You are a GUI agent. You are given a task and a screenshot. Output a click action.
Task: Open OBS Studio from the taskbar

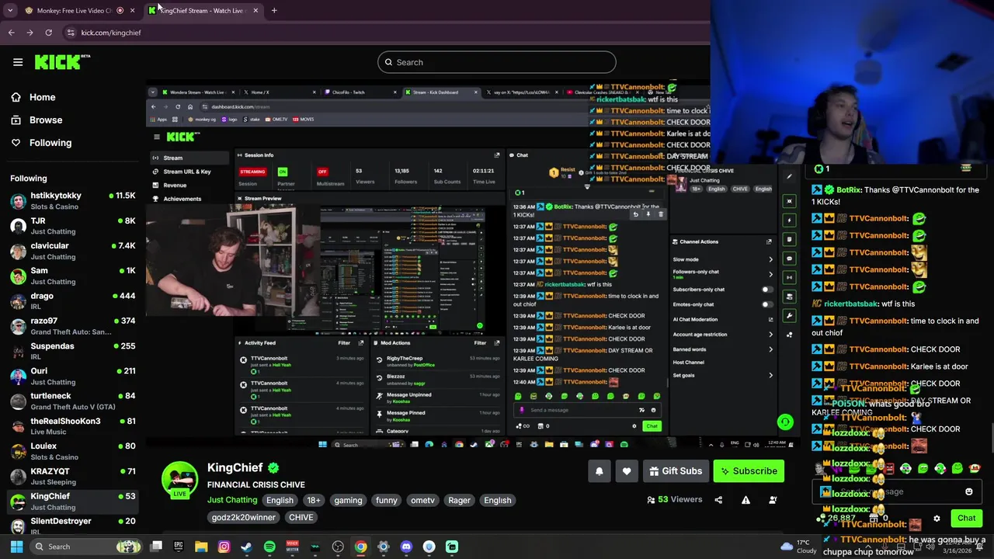pos(338,547)
